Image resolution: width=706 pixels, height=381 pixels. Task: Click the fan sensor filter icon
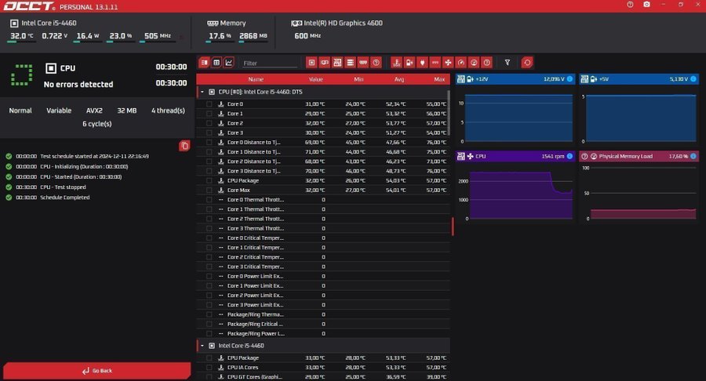[x=448, y=63]
